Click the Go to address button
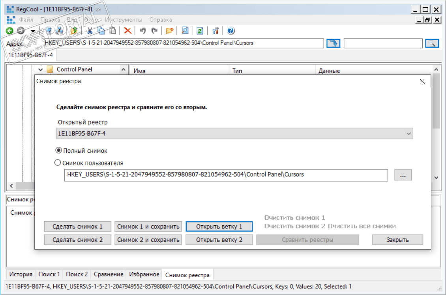The image size is (446, 295). click(x=333, y=43)
